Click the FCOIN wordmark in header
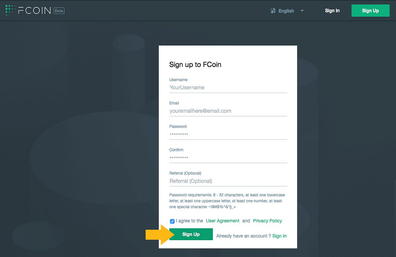 point(35,11)
